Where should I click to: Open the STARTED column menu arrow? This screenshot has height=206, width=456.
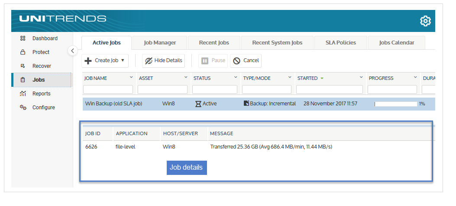coord(361,77)
